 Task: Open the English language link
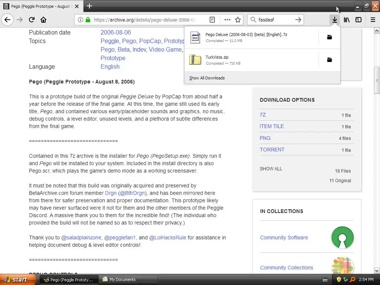click(x=110, y=67)
